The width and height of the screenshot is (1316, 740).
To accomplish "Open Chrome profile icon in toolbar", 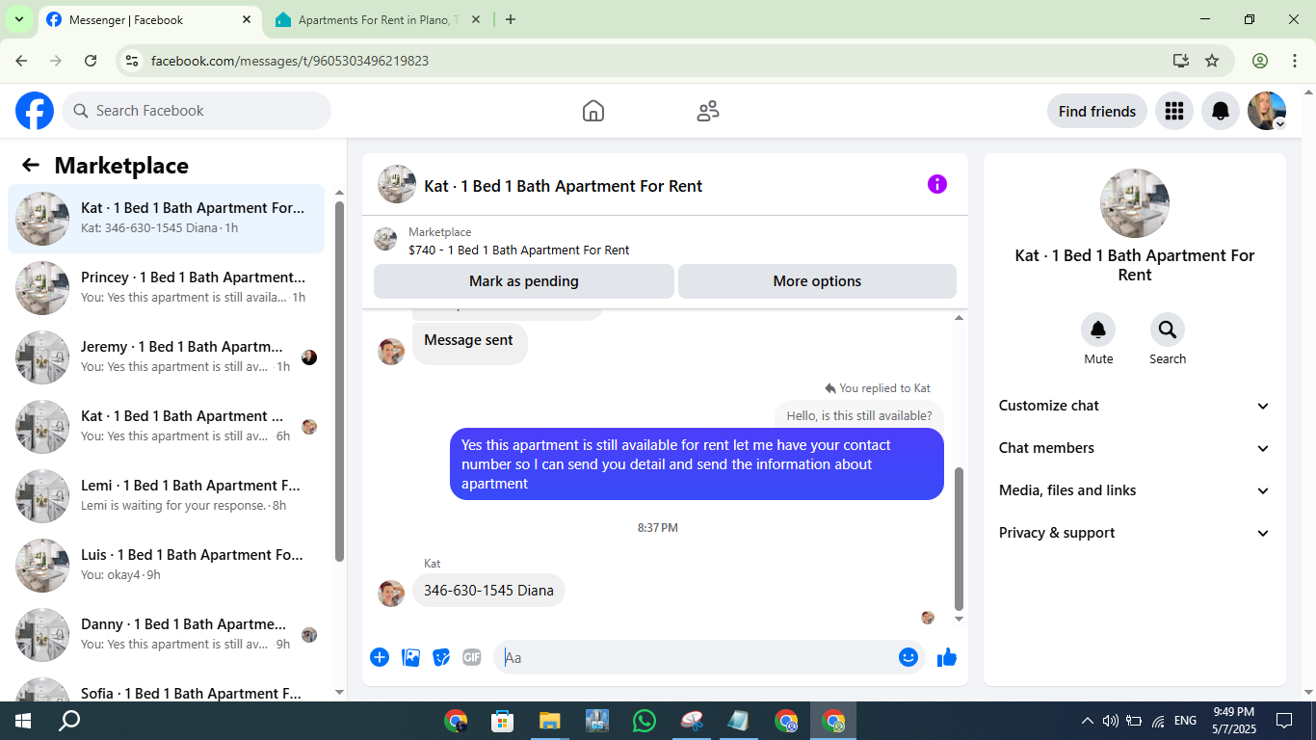I will [1260, 61].
